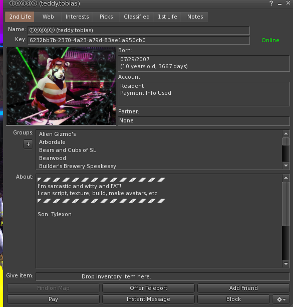Image resolution: width=293 pixels, height=307 pixels.
Task: Click the Pay button
Action: tap(53, 299)
